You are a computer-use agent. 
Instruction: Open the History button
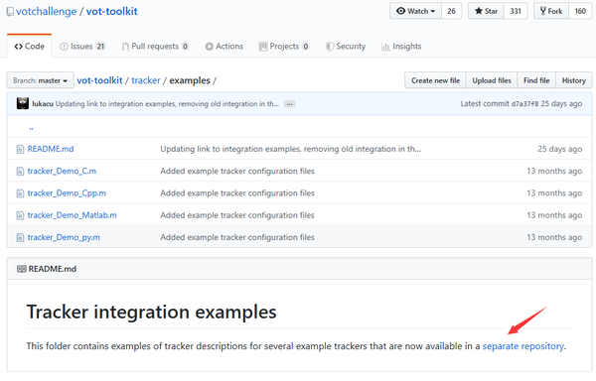coord(573,80)
